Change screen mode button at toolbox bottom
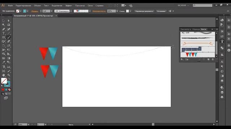Viewport: 231px width, 129px height. coord(6,98)
